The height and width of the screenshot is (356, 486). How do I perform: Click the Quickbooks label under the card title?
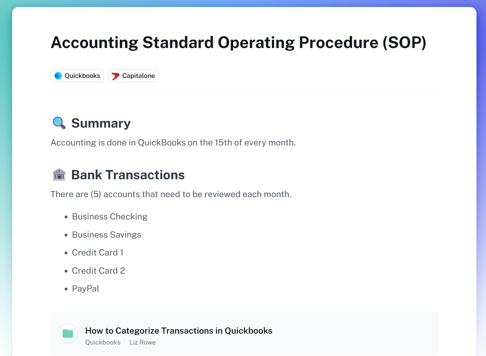(x=103, y=342)
